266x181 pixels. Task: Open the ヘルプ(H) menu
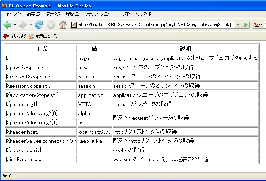coord(143,14)
